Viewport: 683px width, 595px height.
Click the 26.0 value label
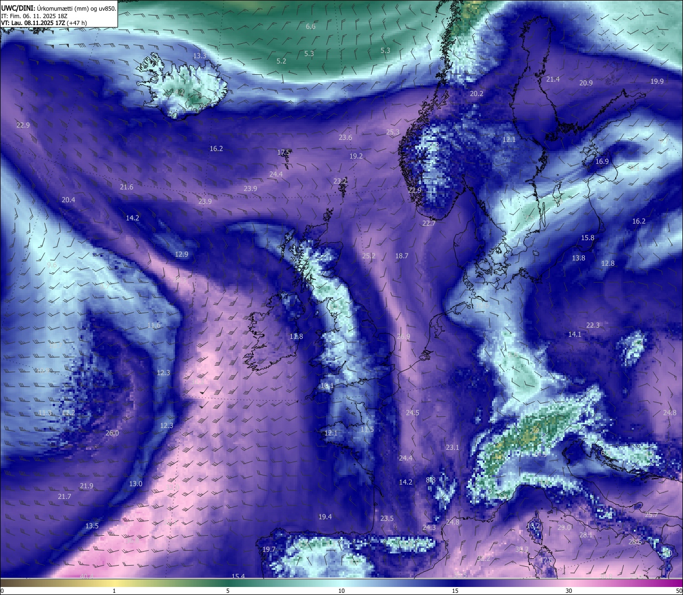pos(112,433)
